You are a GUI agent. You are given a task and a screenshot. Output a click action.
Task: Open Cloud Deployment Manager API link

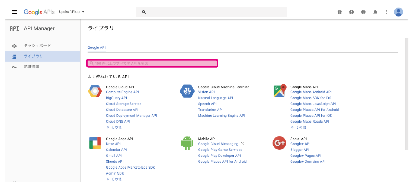(132, 116)
